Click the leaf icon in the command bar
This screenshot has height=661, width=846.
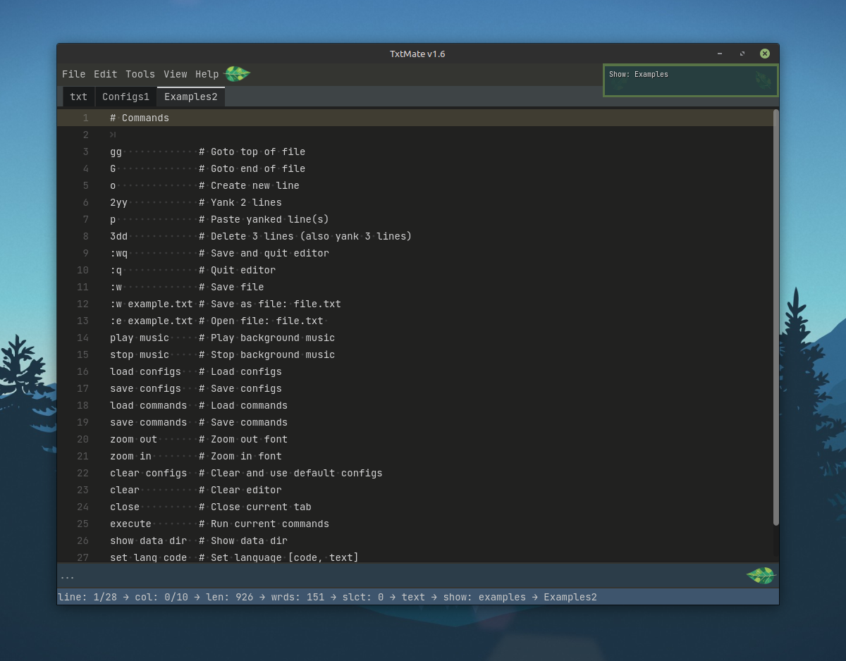pyautogui.click(x=761, y=576)
